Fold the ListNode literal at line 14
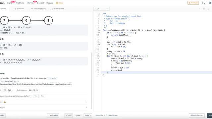 tap(100, 44)
